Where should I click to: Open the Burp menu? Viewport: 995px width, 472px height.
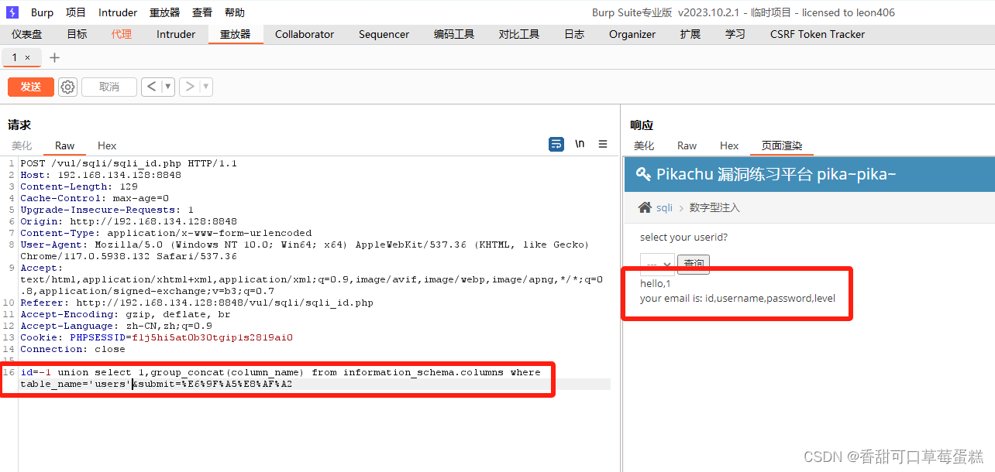(43, 12)
